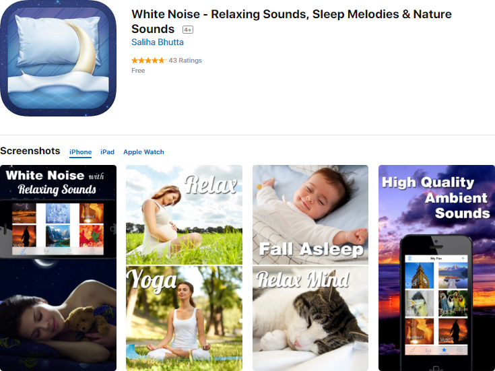The height and width of the screenshot is (371, 495).
Task: Click the 43 Ratings text
Action: [185, 61]
